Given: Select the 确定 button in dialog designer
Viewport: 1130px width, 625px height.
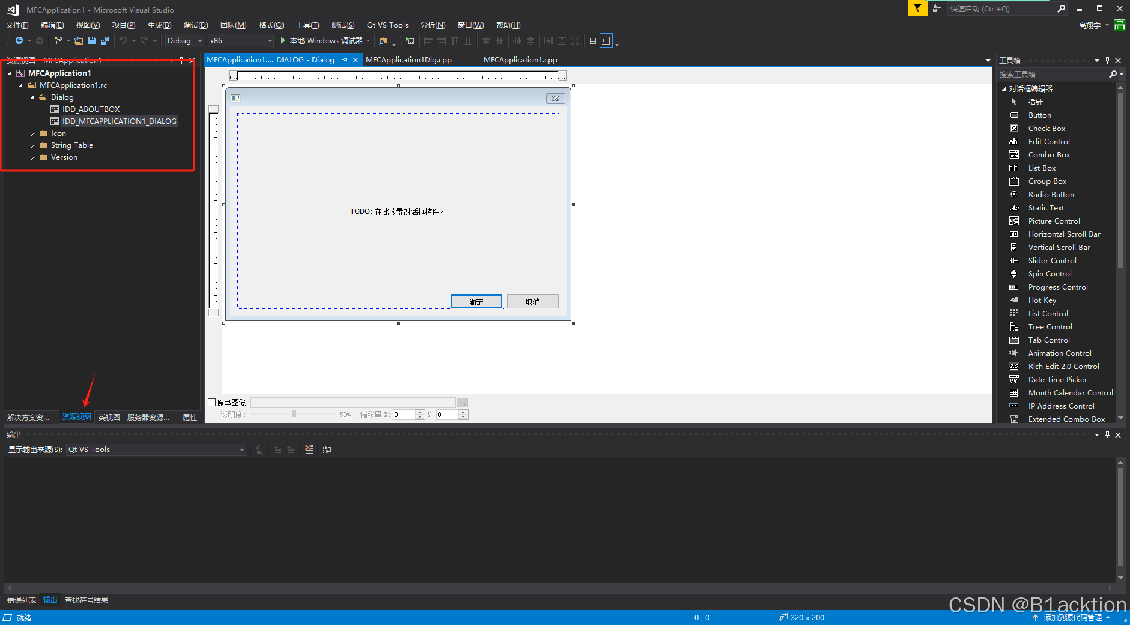Looking at the screenshot, I should point(476,302).
